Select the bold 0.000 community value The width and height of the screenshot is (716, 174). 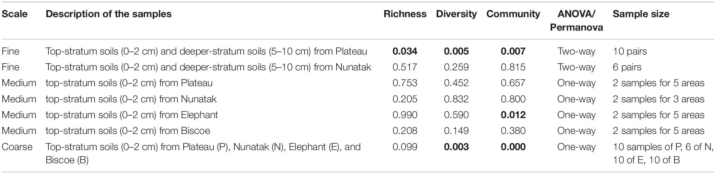513,147
